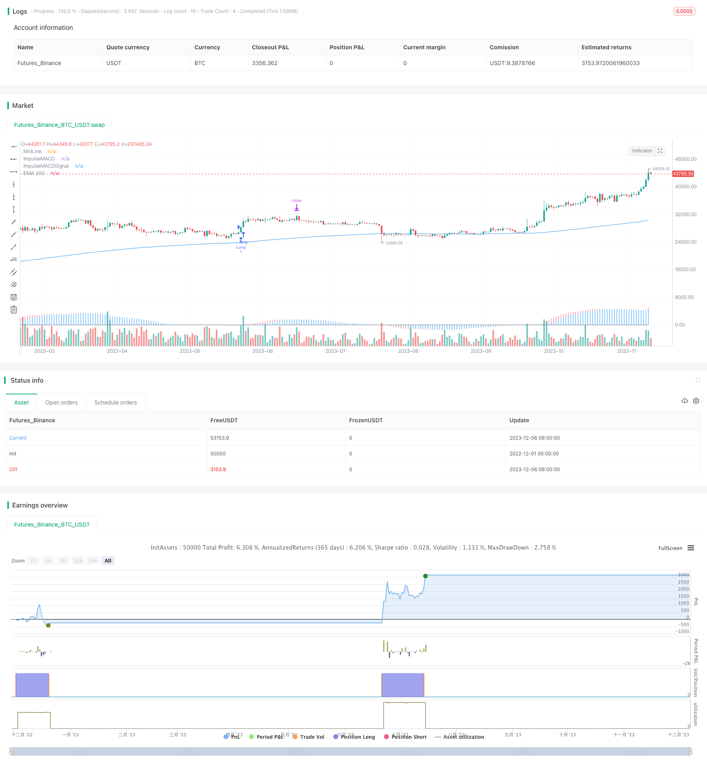
Task: Select the diagonal straight line tool
Action: point(14,222)
